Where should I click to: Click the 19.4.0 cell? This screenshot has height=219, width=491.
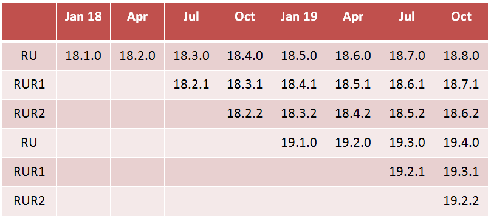point(461,143)
